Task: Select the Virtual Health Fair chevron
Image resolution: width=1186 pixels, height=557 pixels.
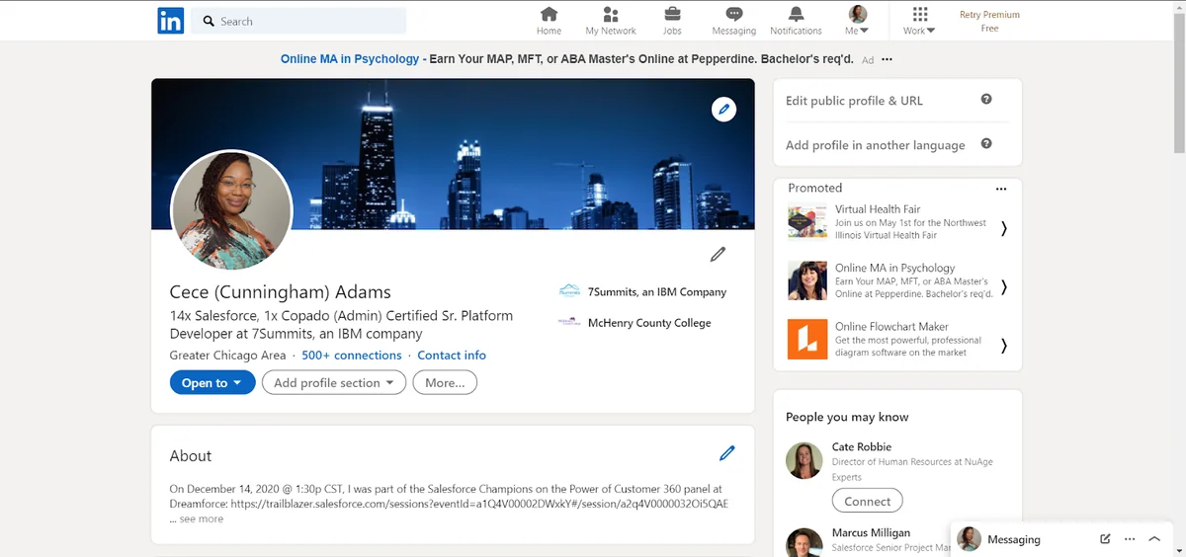Action: coord(1004,228)
